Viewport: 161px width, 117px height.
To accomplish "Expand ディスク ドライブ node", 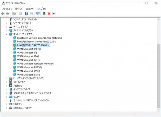I will point(7,27).
